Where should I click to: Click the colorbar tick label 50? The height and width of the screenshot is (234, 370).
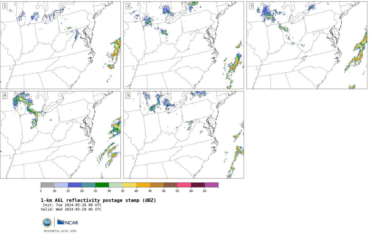click(164, 191)
